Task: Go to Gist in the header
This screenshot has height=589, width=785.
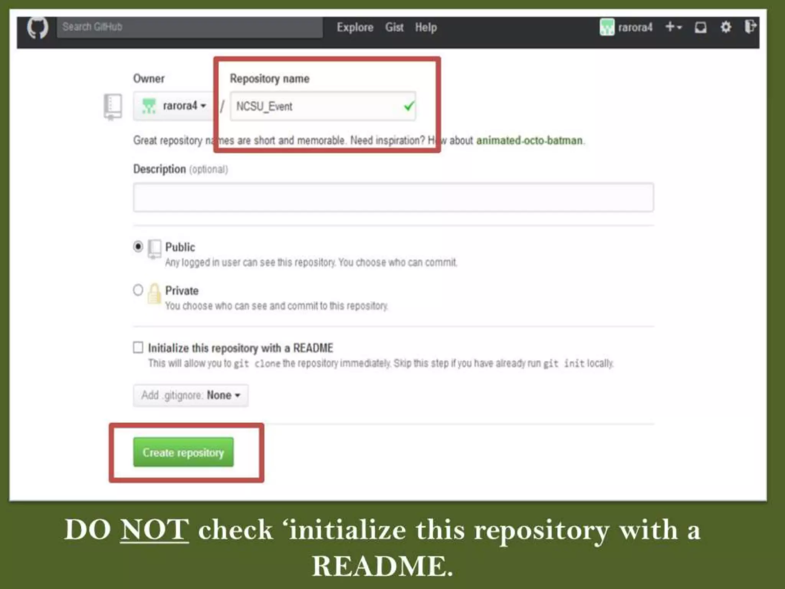Action: pos(394,28)
